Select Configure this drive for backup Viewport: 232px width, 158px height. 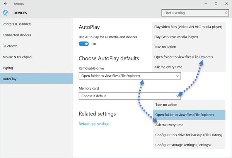coord(189,135)
